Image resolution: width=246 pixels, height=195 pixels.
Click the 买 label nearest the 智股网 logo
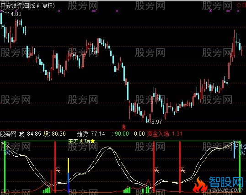click(182, 170)
